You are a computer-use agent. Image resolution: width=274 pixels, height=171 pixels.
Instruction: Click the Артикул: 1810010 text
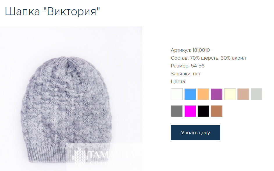coord(190,50)
